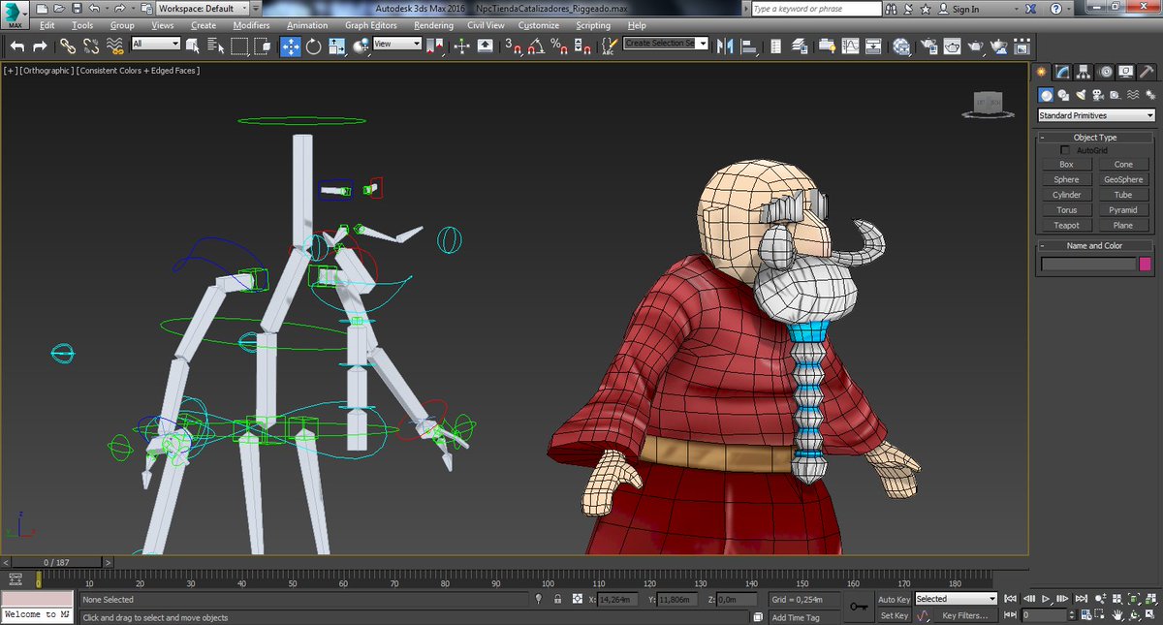The height and width of the screenshot is (625, 1163).
Task: Open the Rendering menu
Action: [x=433, y=25]
